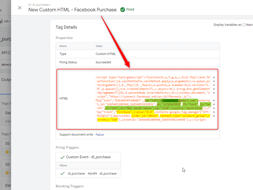Click the Support document.write false value
The width and height of the screenshot is (253, 190).
pyautogui.click(x=99, y=135)
